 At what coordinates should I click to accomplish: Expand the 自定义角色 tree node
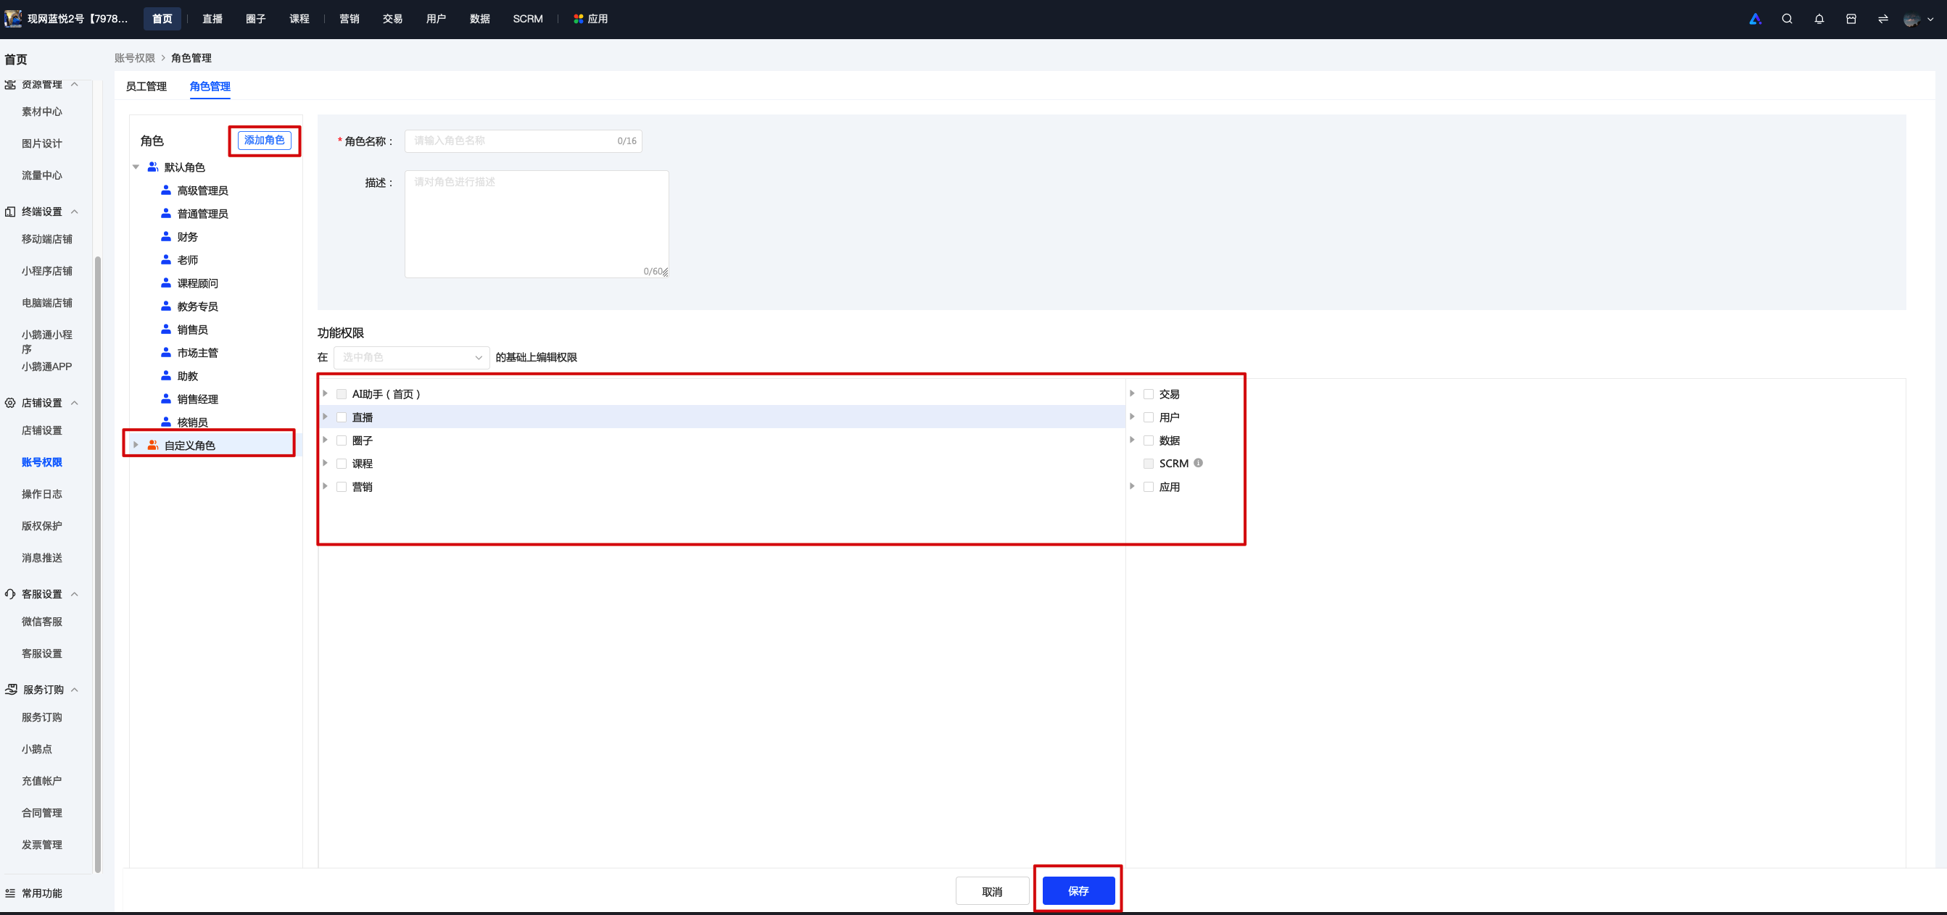click(136, 445)
